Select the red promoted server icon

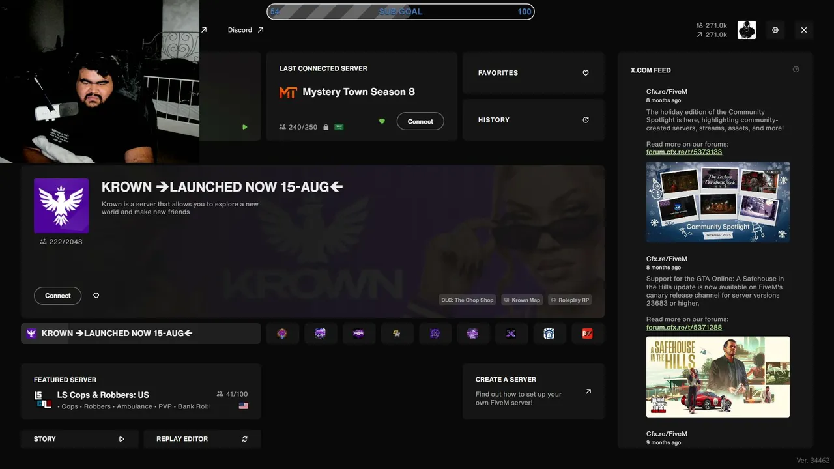coord(587,334)
